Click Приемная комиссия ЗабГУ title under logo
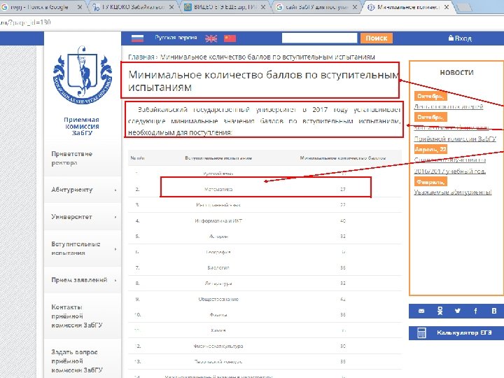This screenshot has width=504, height=378. tap(82, 126)
